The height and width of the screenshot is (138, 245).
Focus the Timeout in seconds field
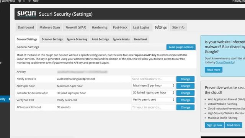click(153, 107)
